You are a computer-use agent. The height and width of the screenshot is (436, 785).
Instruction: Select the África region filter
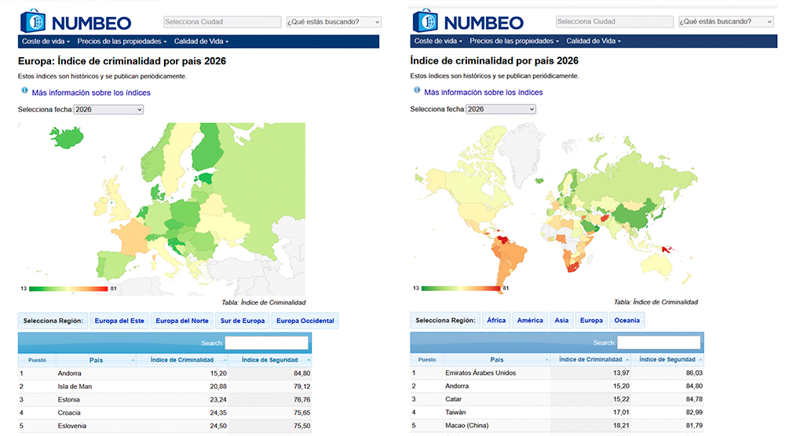click(x=496, y=320)
